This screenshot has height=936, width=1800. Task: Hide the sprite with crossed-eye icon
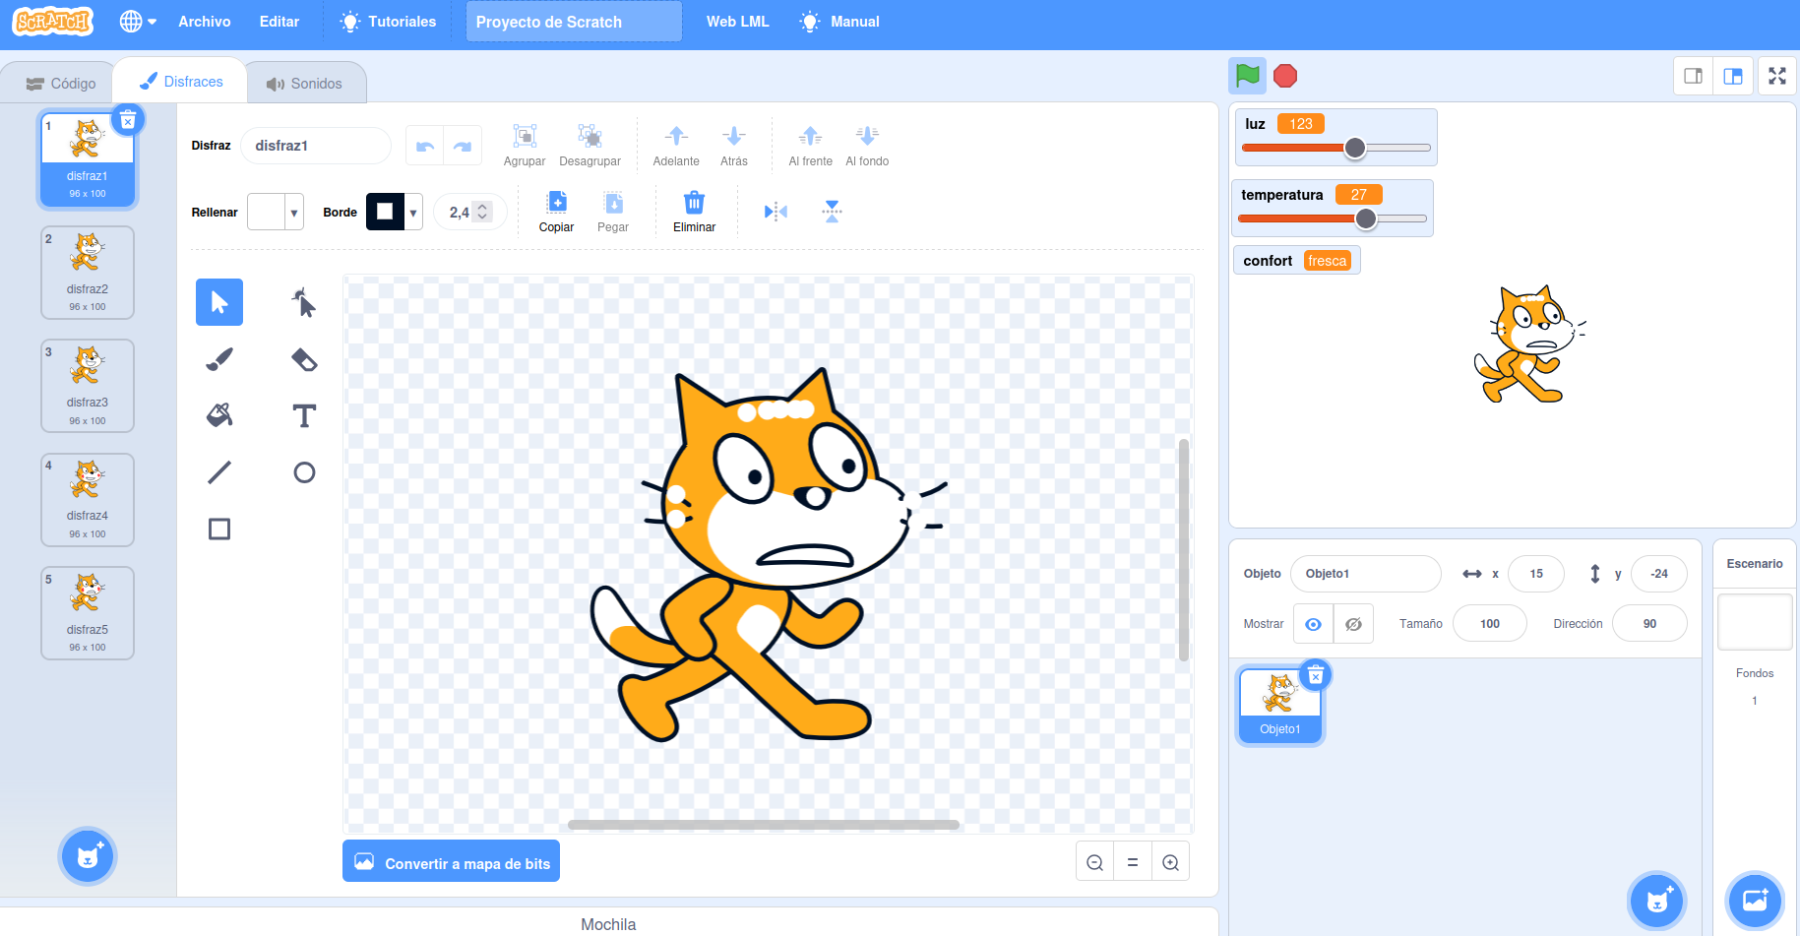point(1353,624)
